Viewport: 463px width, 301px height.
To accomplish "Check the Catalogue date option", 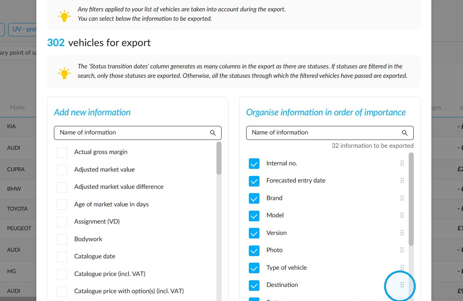I will coord(62,257).
